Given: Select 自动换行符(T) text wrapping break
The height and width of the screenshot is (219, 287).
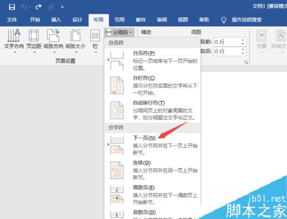Looking at the screenshot, I should [152, 110].
